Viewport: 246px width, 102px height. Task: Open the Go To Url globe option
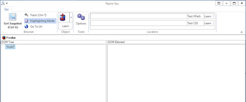(33, 27)
